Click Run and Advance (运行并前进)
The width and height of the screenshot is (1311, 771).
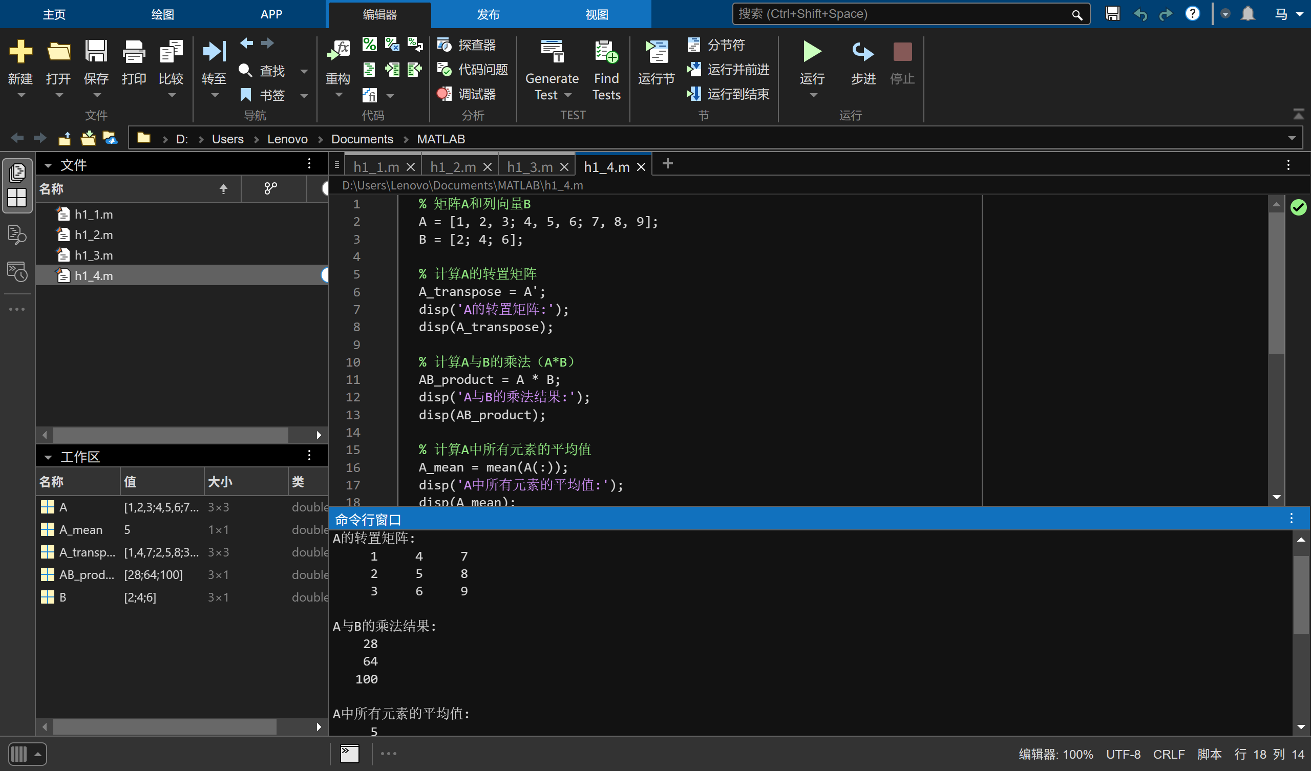(x=728, y=69)
